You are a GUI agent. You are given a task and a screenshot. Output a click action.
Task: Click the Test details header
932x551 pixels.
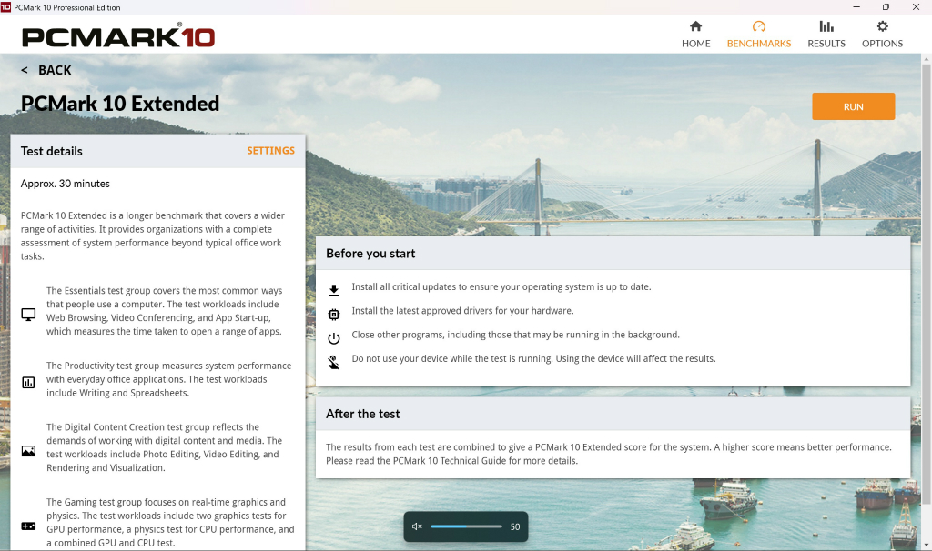(51, 151)
